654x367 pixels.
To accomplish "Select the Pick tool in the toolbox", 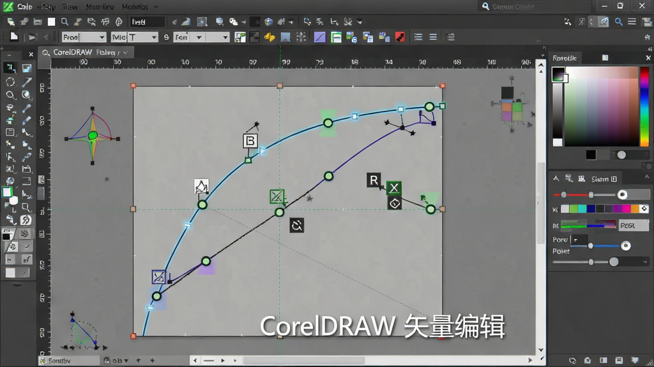I will coord(10,68).
